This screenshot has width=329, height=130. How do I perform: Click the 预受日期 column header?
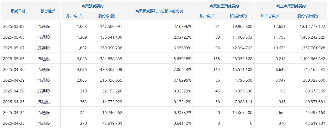18,11
